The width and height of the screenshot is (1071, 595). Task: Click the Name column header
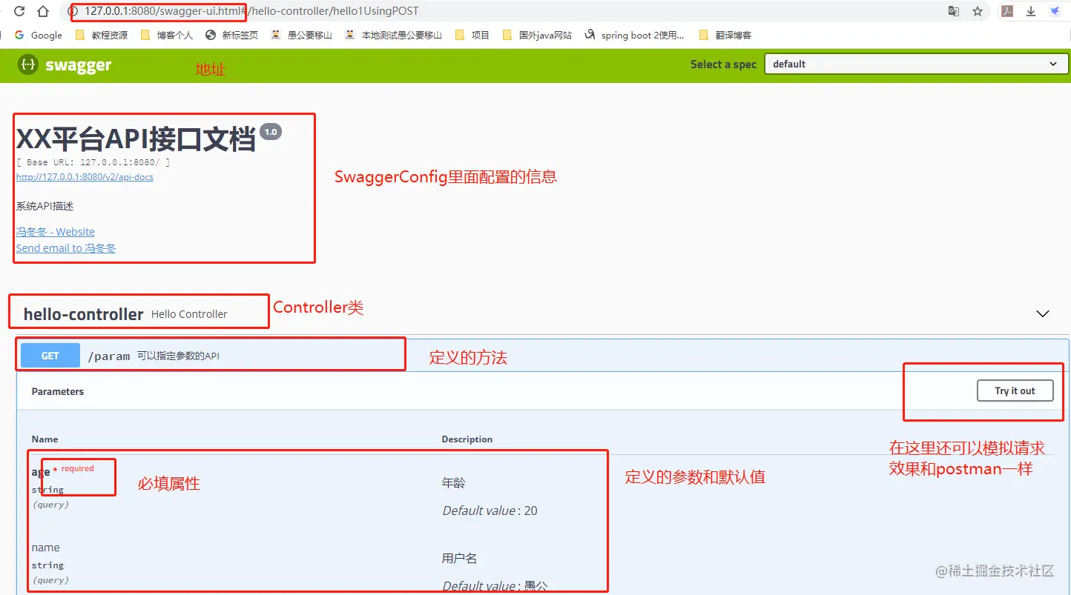click(x=45, y=439)
